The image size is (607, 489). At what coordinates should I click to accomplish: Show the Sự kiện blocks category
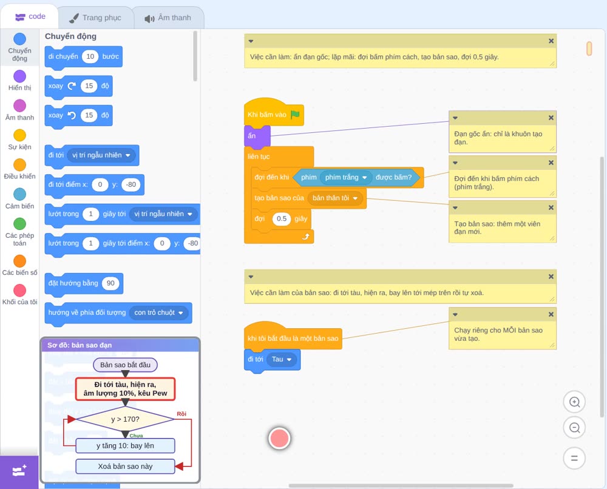pyautogui.click(x=19, y=140)
